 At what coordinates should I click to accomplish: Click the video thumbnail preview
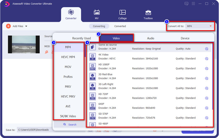pos(24,44)
